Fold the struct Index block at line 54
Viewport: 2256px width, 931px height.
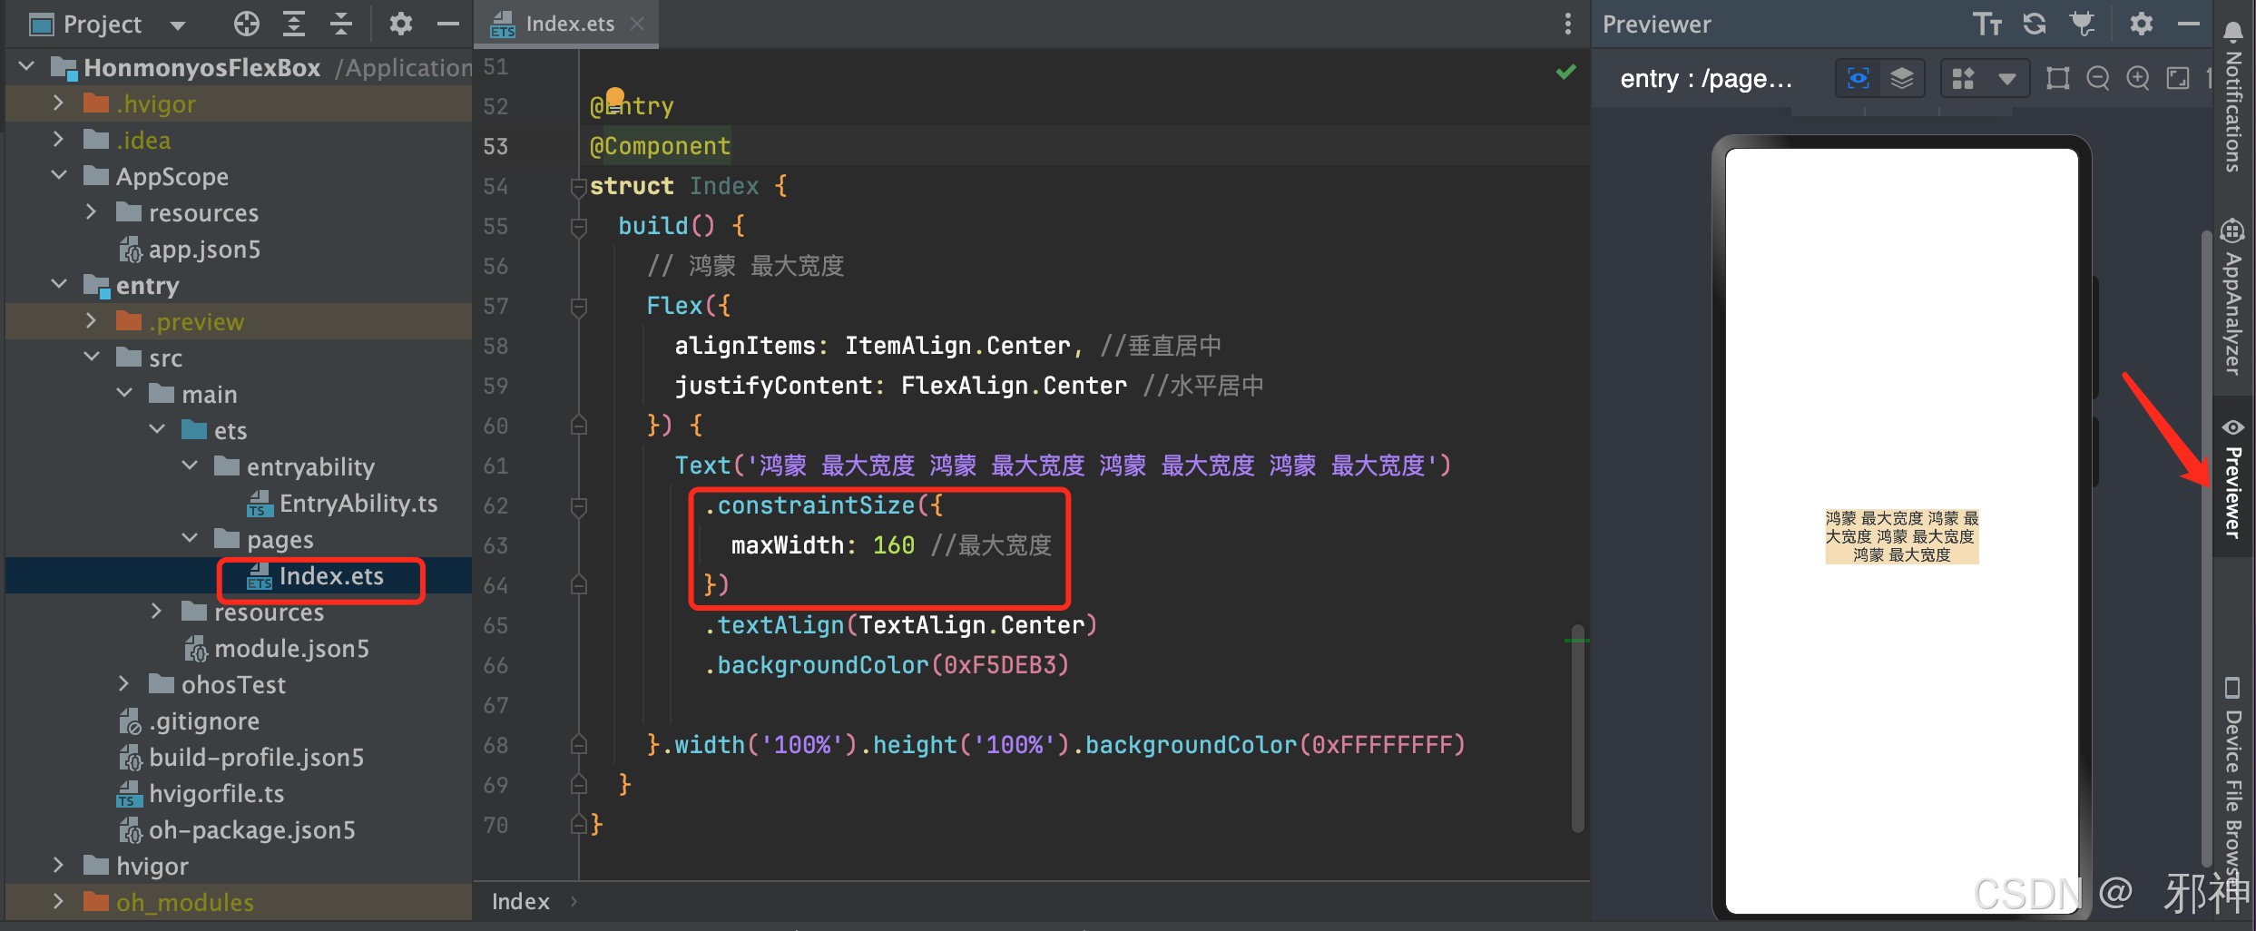click(x=579, y=186)
